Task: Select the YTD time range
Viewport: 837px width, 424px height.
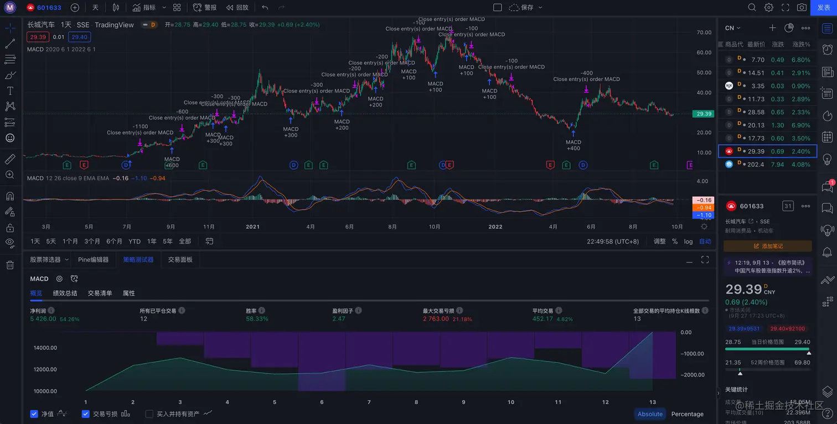Action: (x=135, y=241)
